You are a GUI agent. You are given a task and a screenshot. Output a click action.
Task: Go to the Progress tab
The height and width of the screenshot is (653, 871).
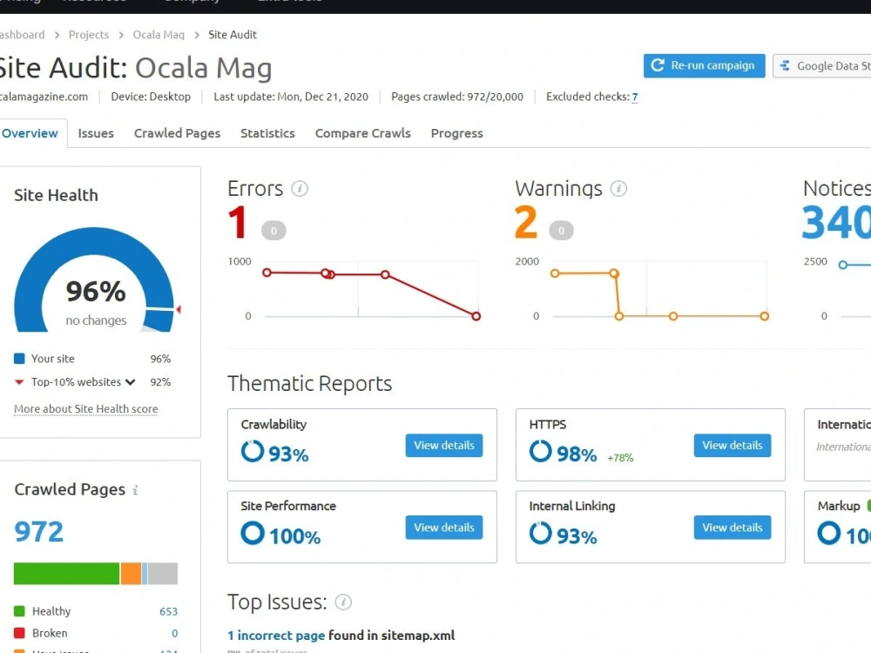(457, 133)
